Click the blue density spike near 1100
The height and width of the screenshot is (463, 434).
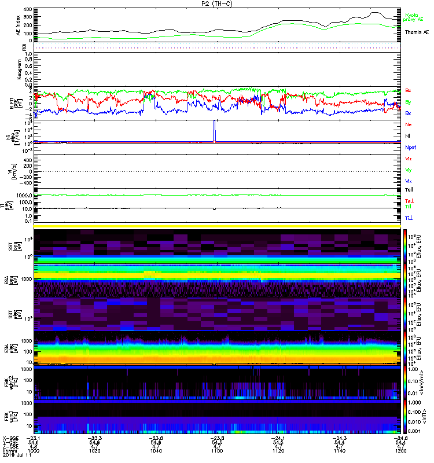pos(214,131)
